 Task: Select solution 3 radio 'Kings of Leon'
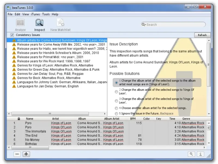pos(116,101)
